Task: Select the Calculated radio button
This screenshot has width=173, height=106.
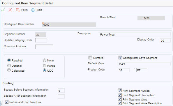Action: [x=9, y=70]
